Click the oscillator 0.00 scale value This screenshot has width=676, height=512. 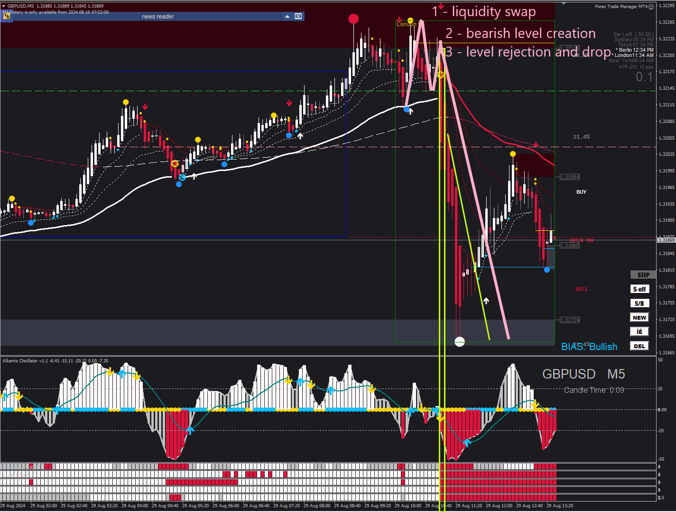(x=662, y=409)
